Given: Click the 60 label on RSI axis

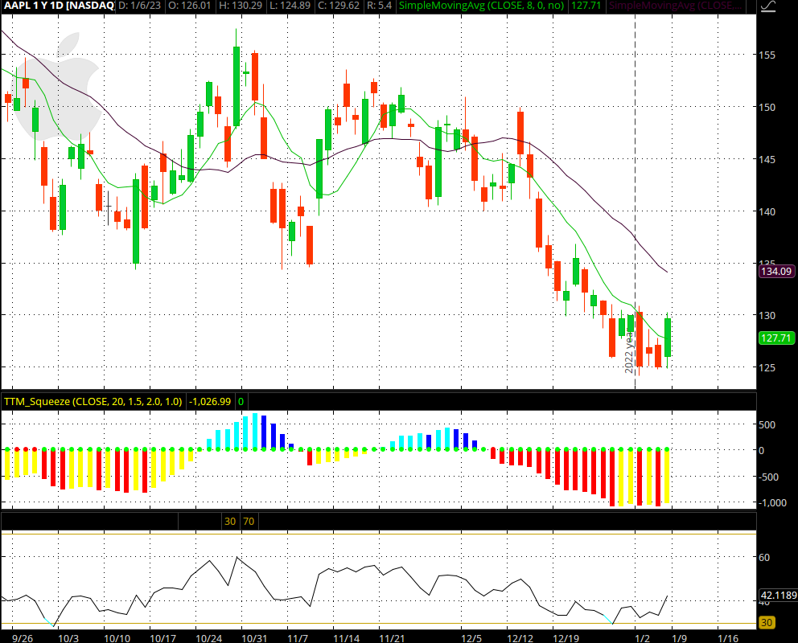Looking at the screenshot, I should tap(764, 558).
